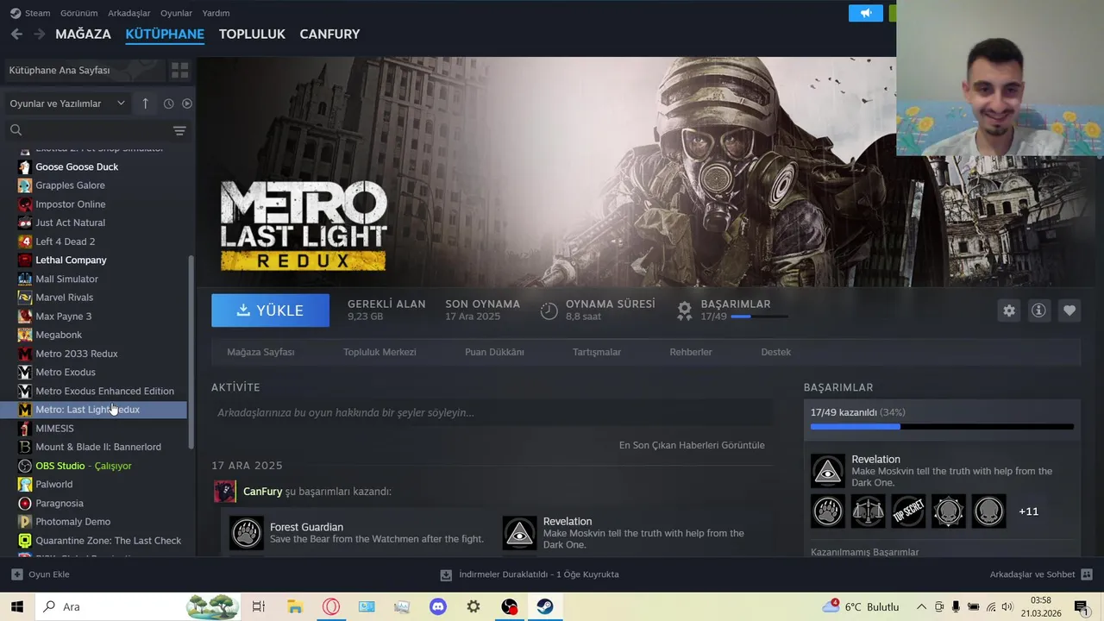Click the Forest Guardian achievement icon

click(x=247, y=533)
